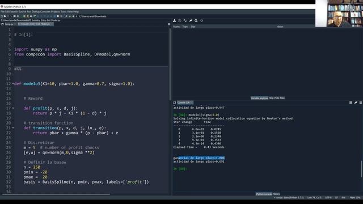Open the Search menu
The width and height of the screenshot is (363, 204).
coord(14,11)
